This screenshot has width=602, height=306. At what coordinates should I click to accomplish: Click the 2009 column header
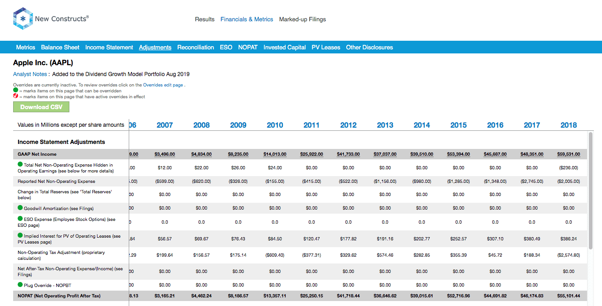pyautogui.click(x=238, y=125)
